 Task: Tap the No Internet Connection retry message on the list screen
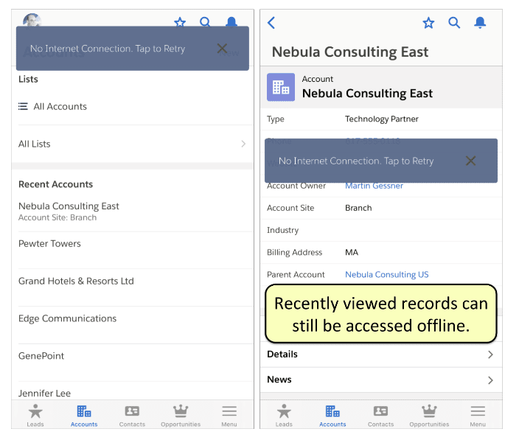pos(108,49)
